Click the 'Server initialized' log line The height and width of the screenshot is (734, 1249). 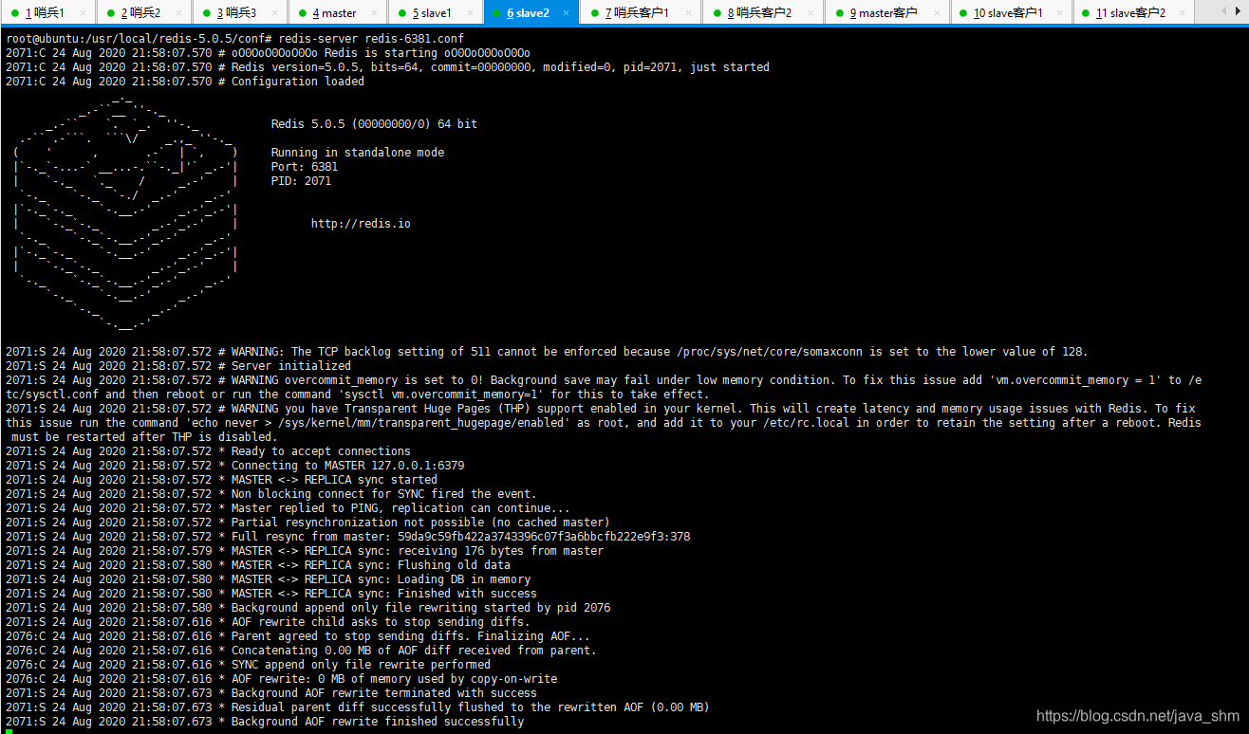click(x=178, y=366)
